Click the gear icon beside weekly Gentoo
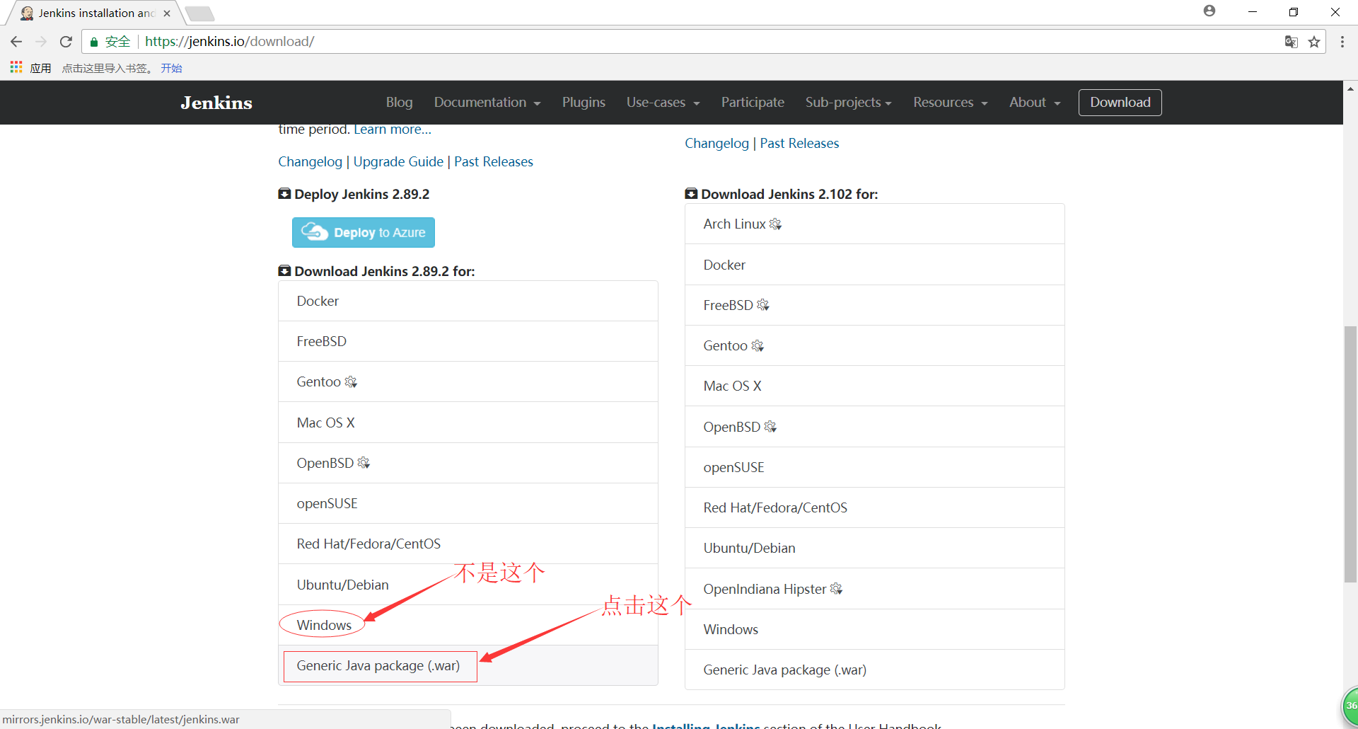 coord(758,345)
